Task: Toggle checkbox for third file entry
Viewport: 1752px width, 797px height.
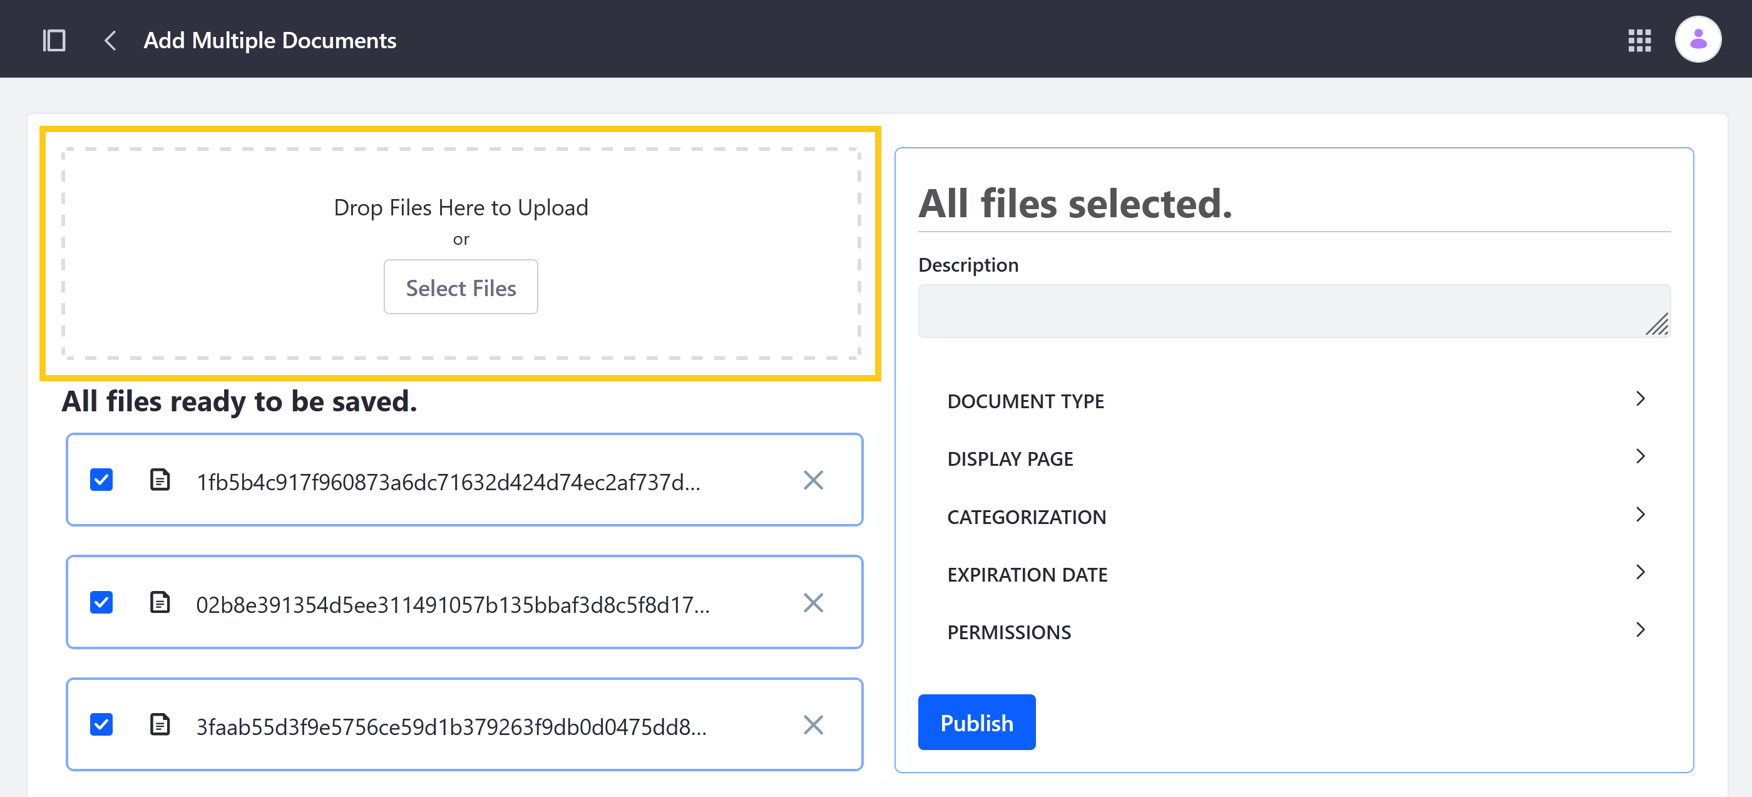Action: 101,726
